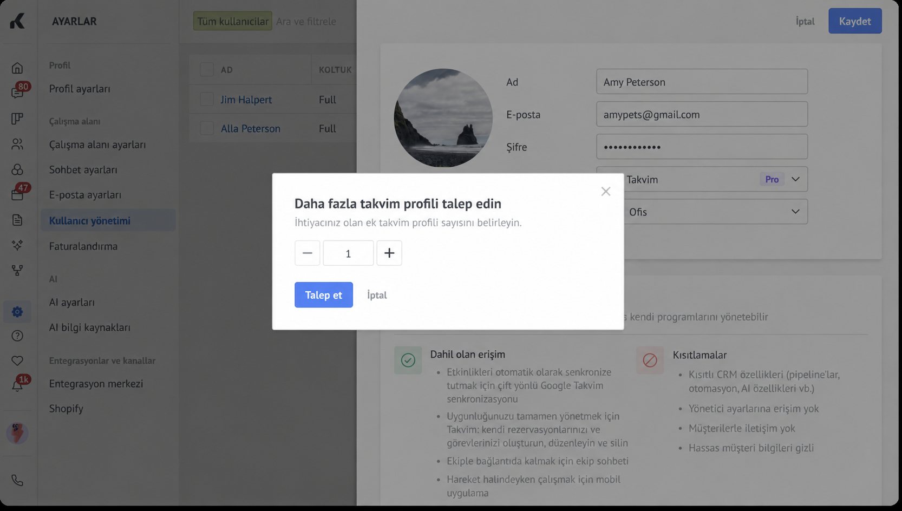
Task: Open Profil ayarları menu item
Action: (80, 89)
